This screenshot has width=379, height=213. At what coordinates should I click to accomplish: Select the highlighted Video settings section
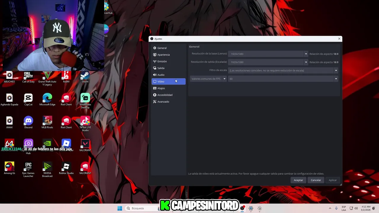coord(168,81)
